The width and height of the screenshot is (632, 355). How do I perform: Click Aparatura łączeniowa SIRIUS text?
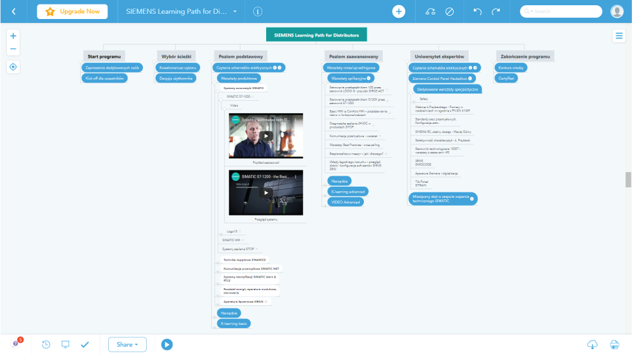243,301
